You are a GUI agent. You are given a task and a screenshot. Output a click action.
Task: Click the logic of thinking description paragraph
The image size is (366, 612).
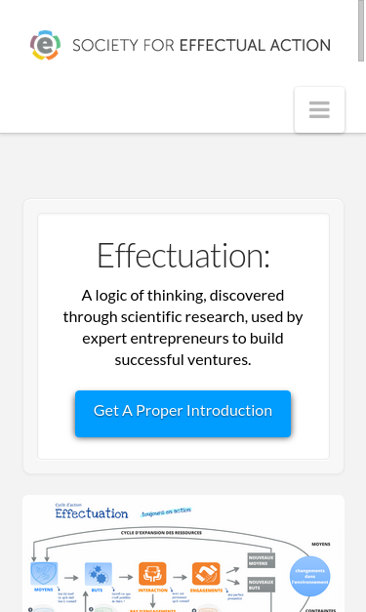(183, 327)
